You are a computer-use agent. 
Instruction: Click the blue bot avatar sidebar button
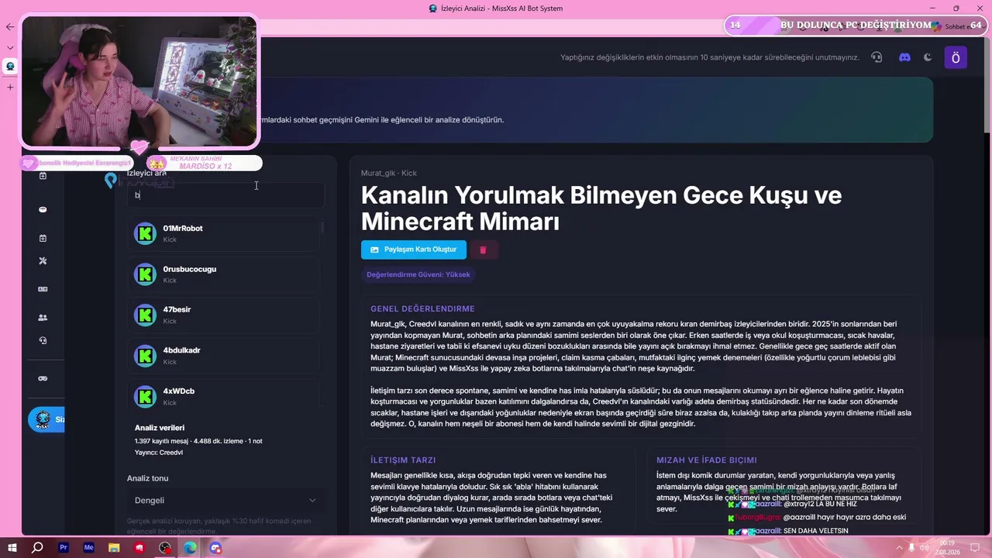click(46, 419)
